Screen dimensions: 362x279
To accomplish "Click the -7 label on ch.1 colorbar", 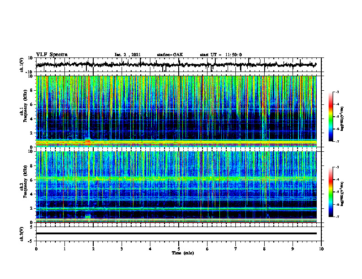I will (337, 141).
